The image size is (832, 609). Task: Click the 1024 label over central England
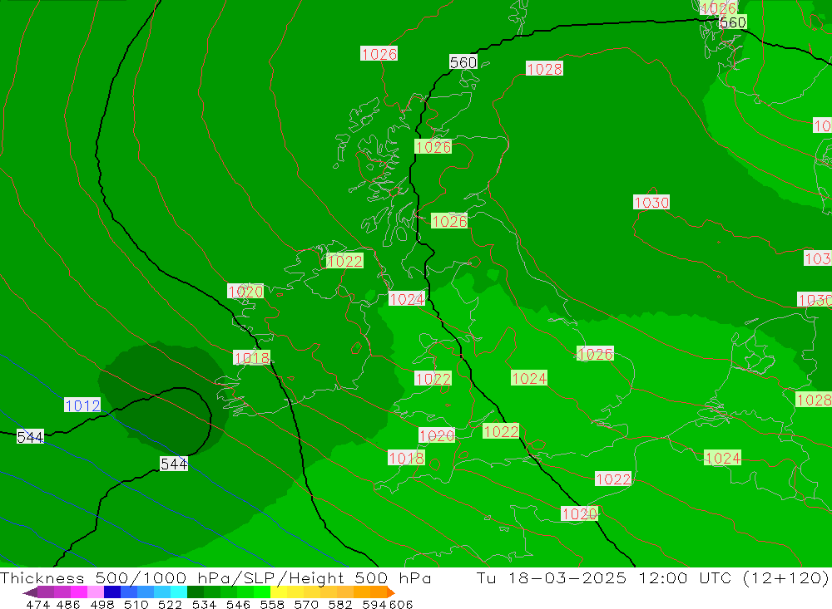529,378
